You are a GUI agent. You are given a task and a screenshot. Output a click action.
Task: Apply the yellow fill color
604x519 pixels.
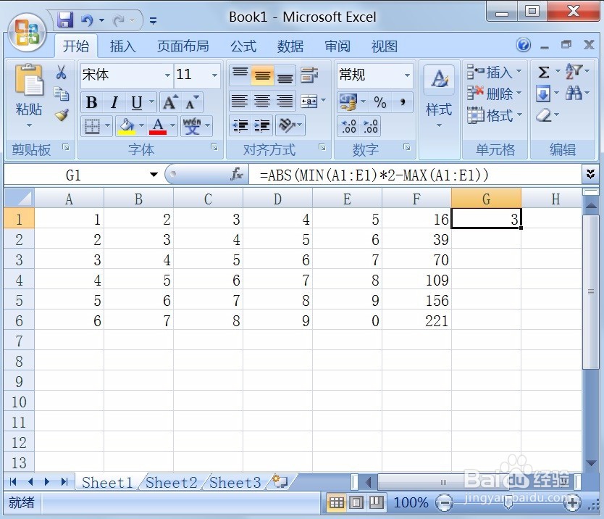click(127, 126)
